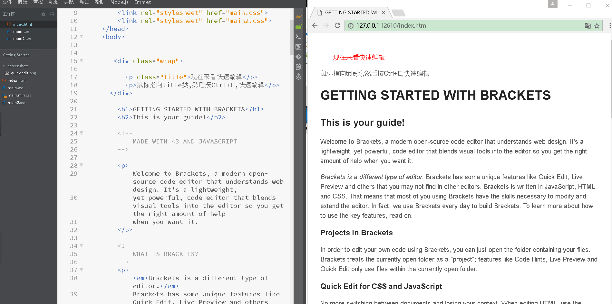Screen dimensions: 612x304
Task: Collapse the screenshots folder
Action: [x=4, y=66]
